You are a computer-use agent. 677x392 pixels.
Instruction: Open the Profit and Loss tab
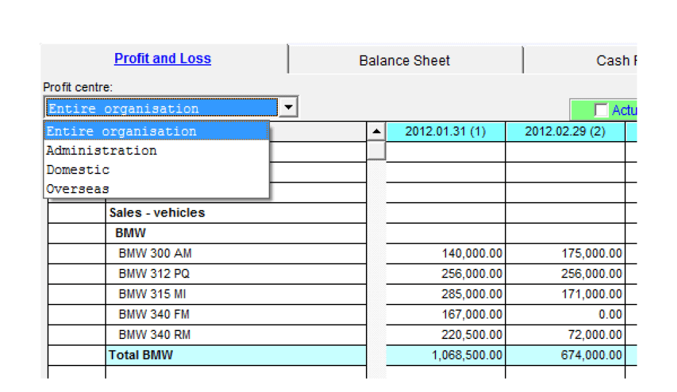(x=162, y=58)
